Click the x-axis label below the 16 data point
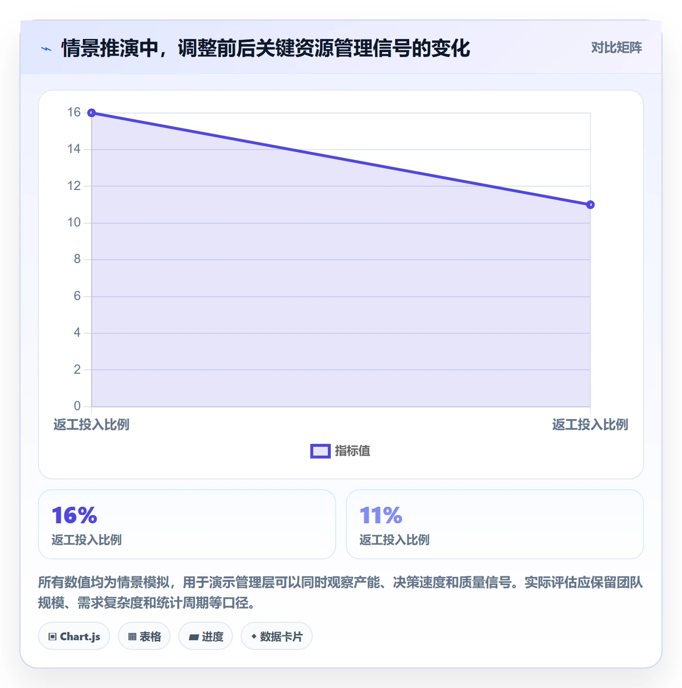Screen dimensions: 682x688 coord(92,424)
